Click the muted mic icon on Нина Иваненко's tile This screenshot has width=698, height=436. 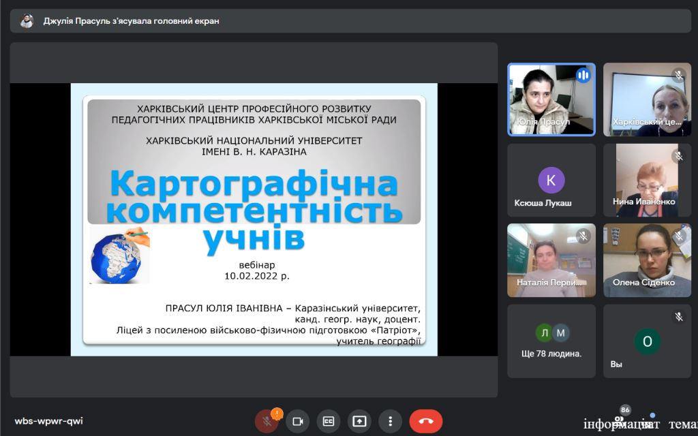pyautogui.click(x=679, y=156)
